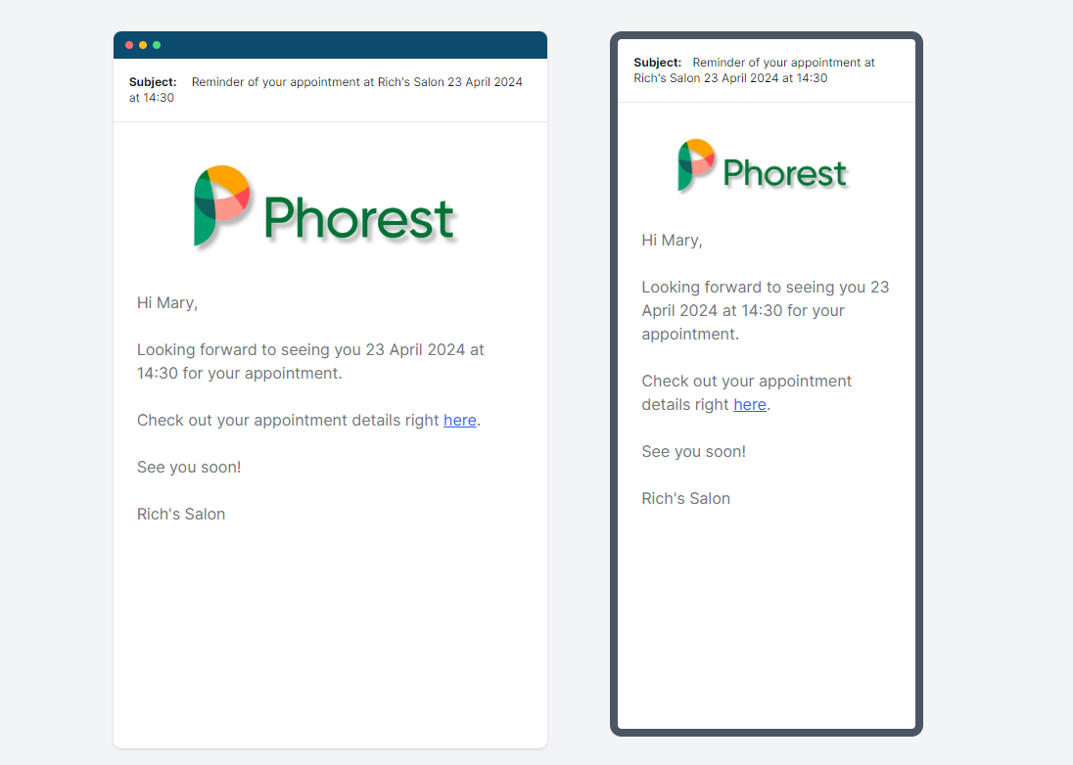1073x765 pixels.
Task: Click the Phorest wordmark in mobile preview
Action: tap(785, 173)
